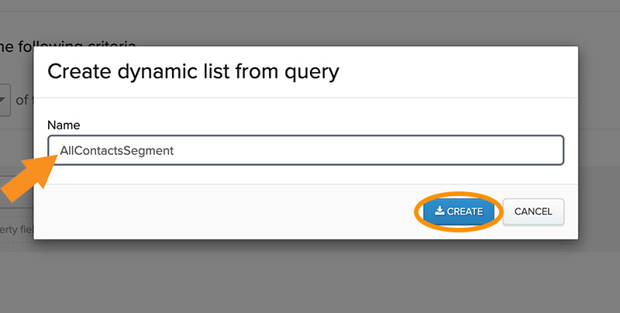Image resolution: width=620 pixels, height=313 pixels.
Task: Click the Name label above the text box
Action: (64, 125)
